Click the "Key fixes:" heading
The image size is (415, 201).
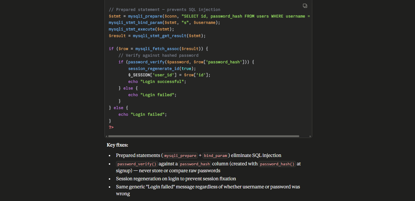(x=117, y=145)
